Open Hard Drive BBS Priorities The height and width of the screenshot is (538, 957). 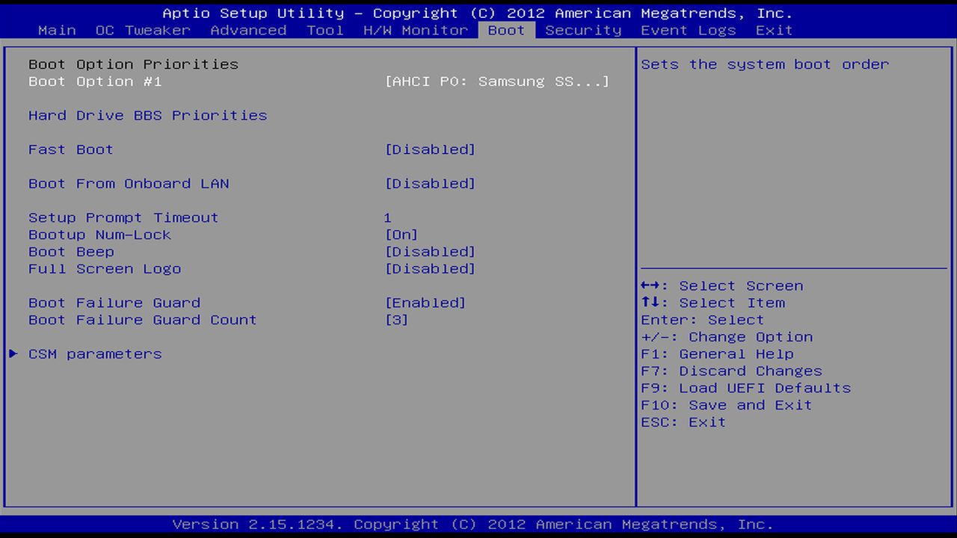tap(148, 115)
